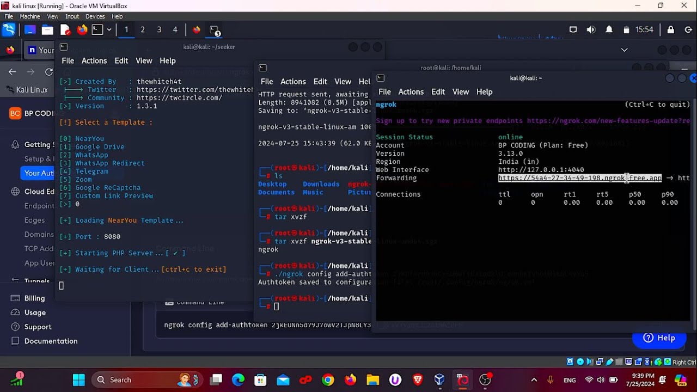Switch to workspace 4 in Kali panel
This screenshot has width=697, height=392.
(x=175, y=29)
